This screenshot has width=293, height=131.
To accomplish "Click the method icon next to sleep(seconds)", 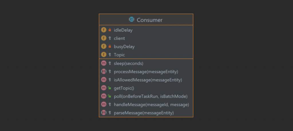I will [104, 63].
